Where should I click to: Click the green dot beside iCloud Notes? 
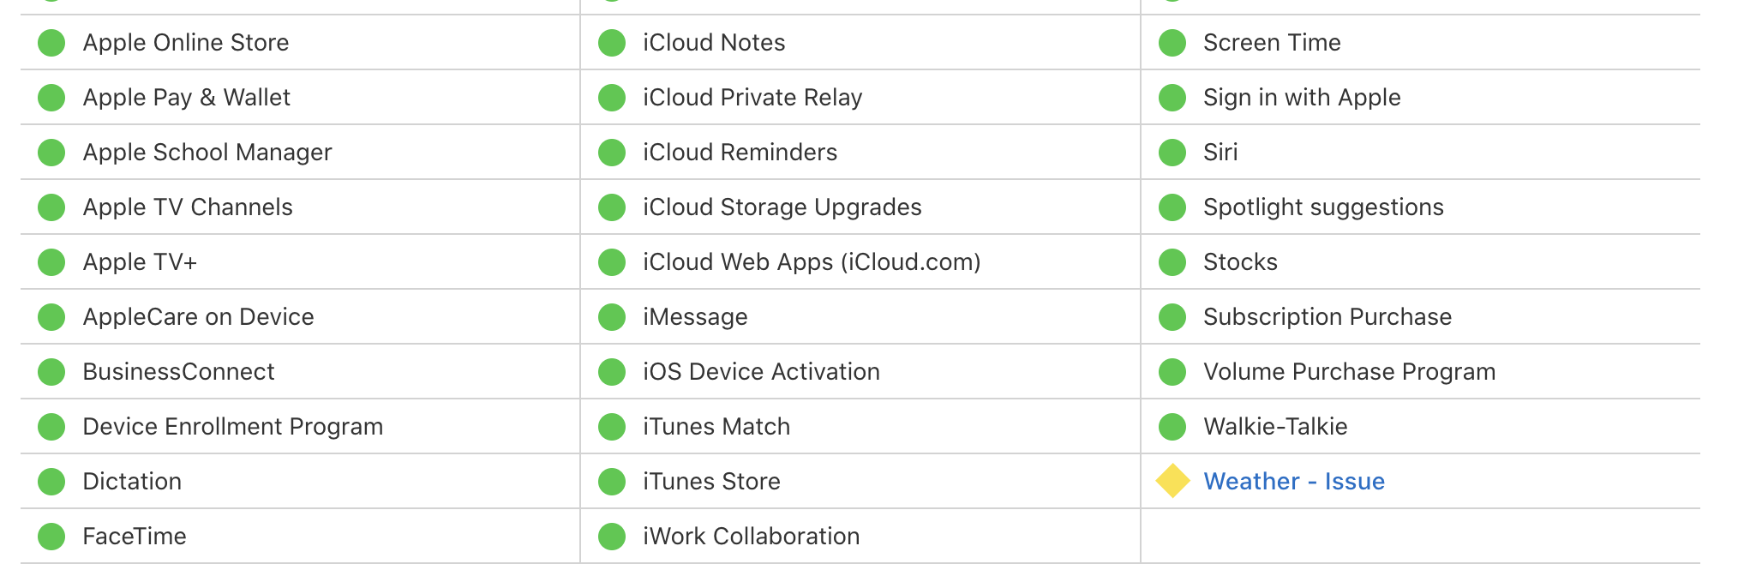(612, 43)
